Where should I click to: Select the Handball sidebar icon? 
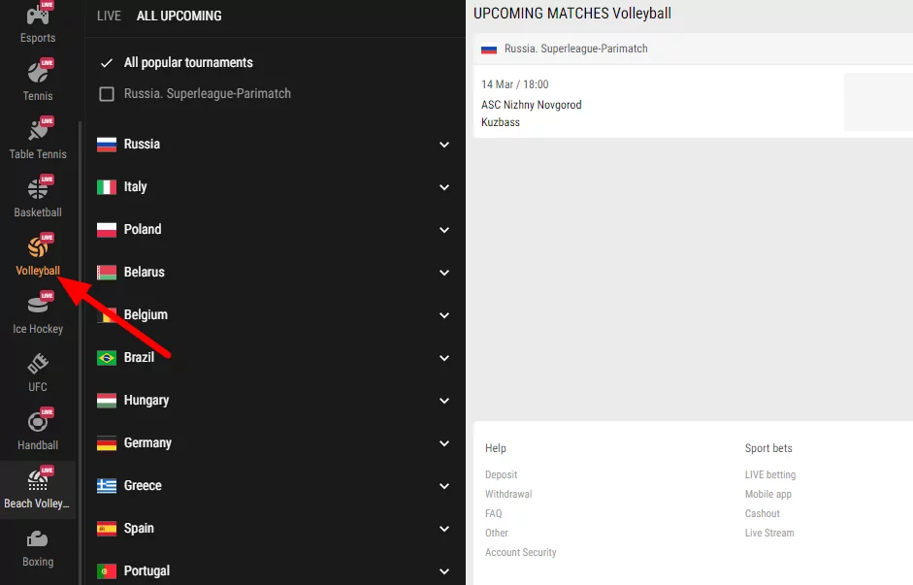tap(38, 429)
